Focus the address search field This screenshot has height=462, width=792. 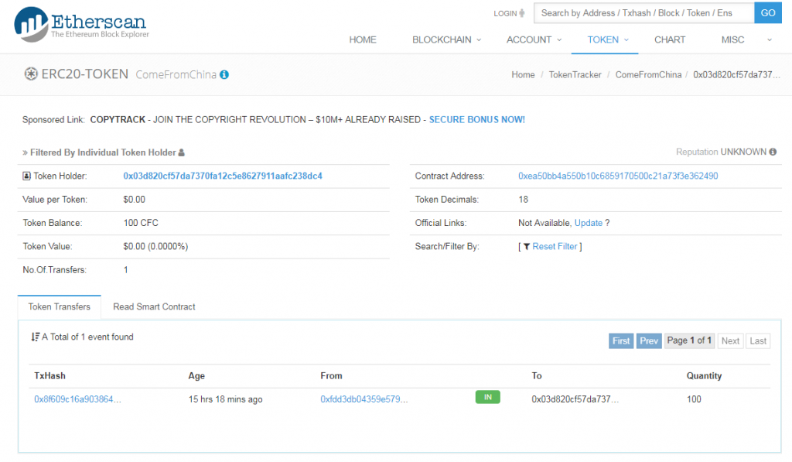(x=644, y=13)
